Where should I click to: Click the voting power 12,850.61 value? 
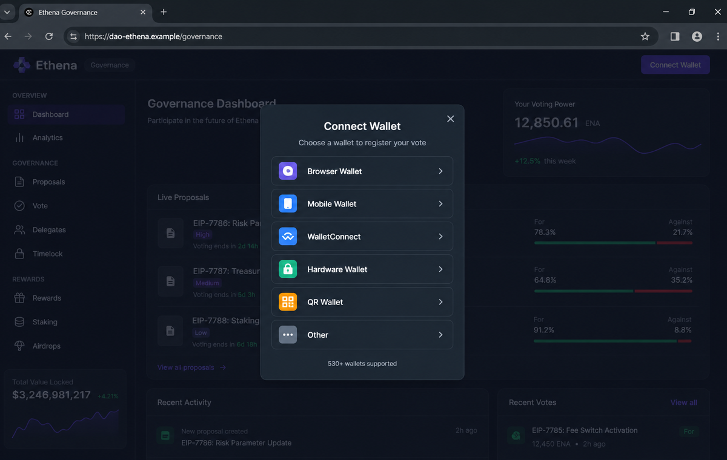pos(546,123)
